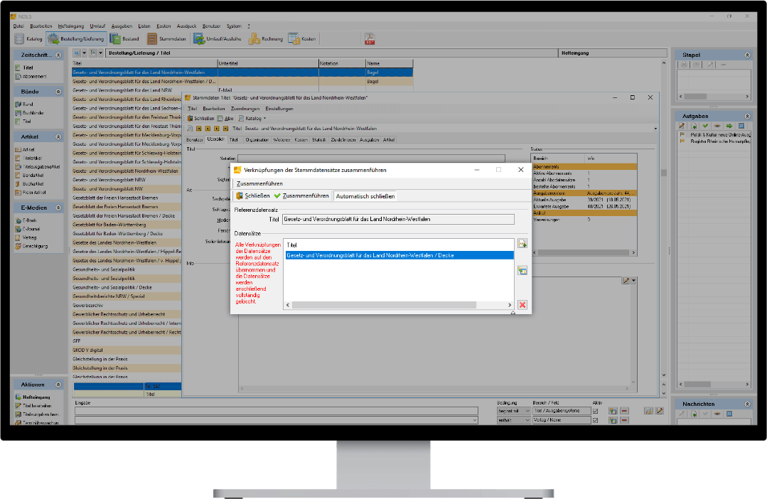Open Stammdaten in the main toolbar
767x499 pixels.
click(166, 38)
